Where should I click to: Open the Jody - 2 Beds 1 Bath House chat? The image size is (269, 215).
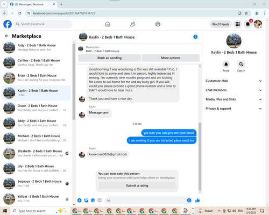tap(36, 47)
